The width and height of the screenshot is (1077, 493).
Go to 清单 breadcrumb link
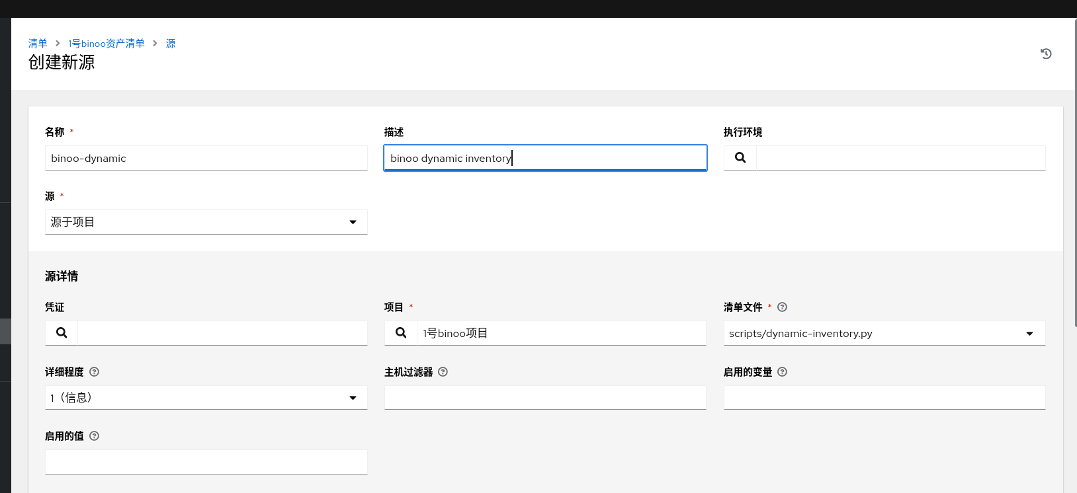(x=38, y=43)
